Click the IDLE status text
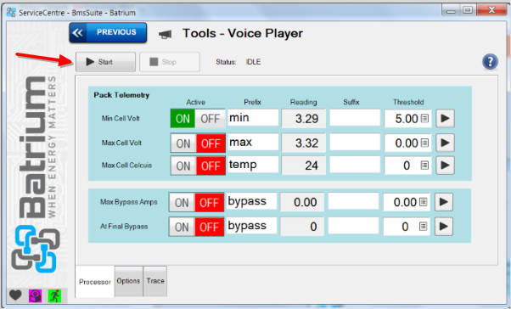 pyautogui.click(x=253, y=62)
